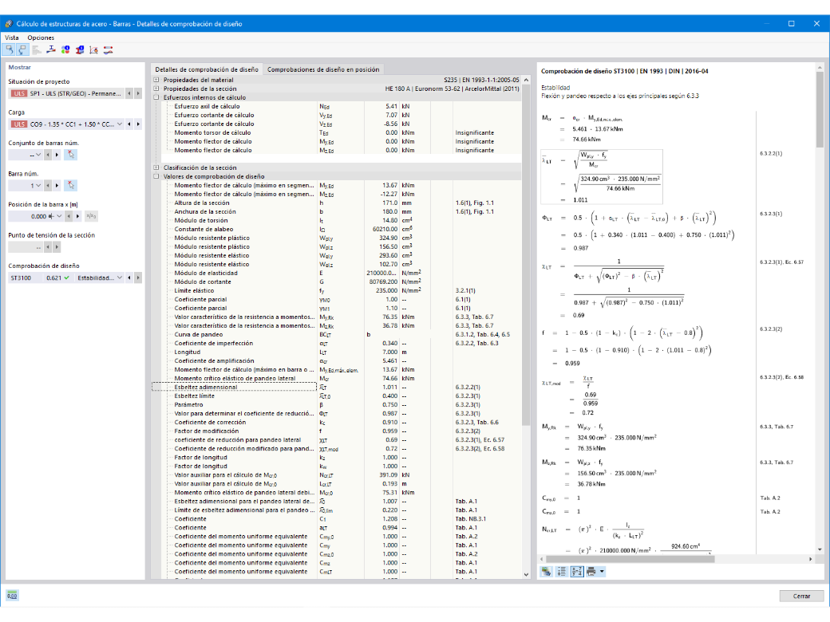Viewport: 830px width, 622px height.
Task: Select the Módulo de torsión row
Action: [336, 220]
